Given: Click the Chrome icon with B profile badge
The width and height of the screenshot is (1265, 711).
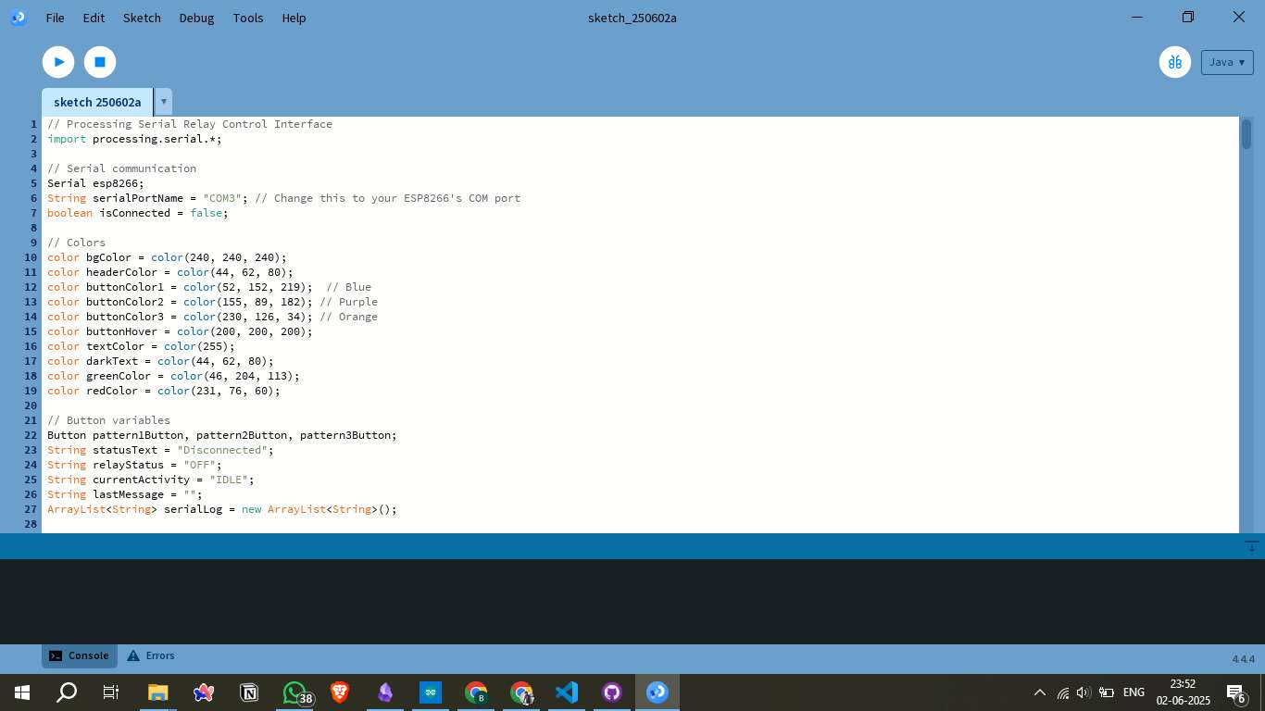Looking at the screenshot, I should pos(476,692).
